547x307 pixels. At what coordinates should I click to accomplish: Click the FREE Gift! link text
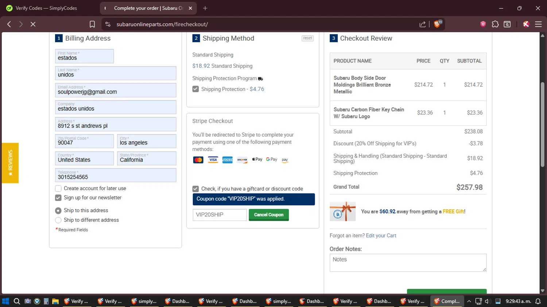pos(454,212)
